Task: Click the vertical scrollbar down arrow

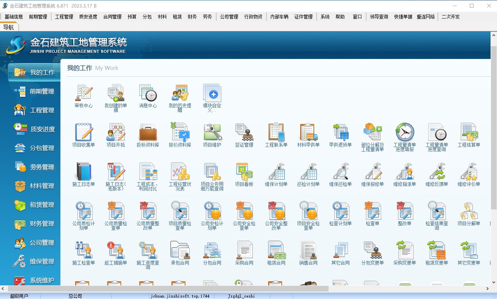Action: pos(494,282)
